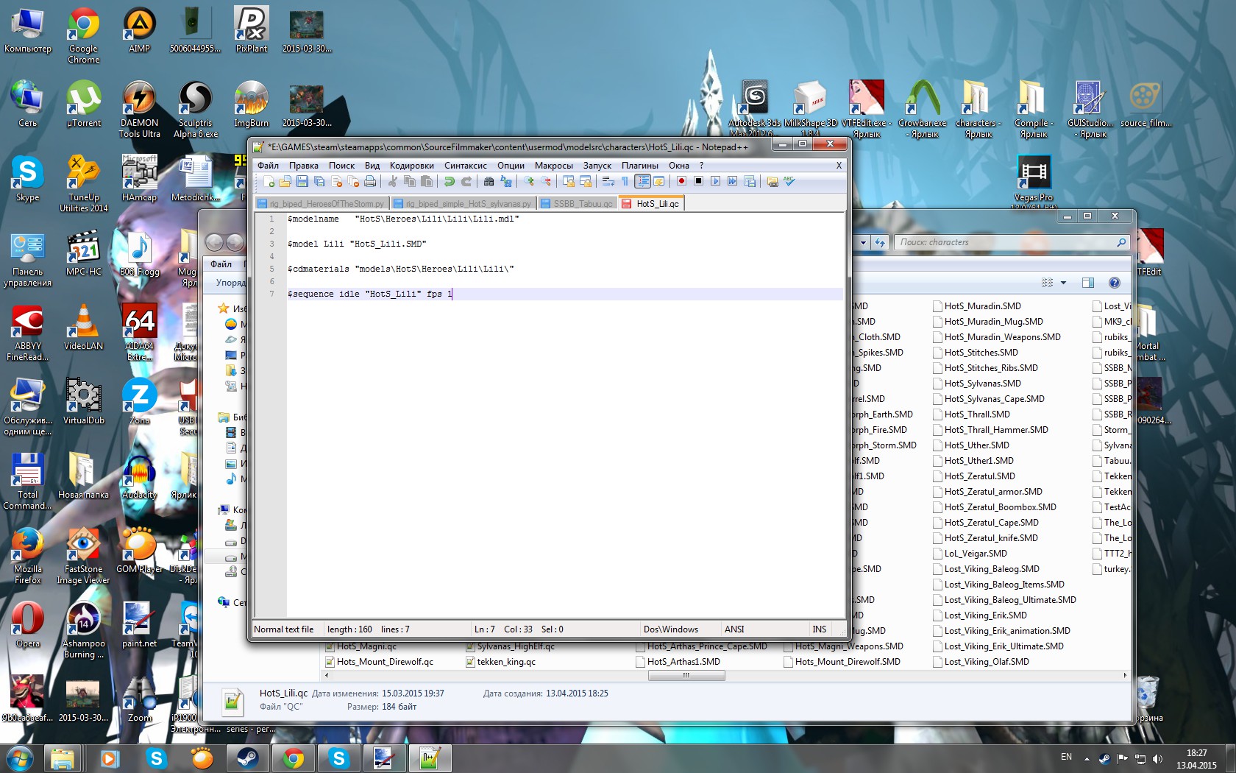1236x773 pixels.
Task: Toggle user-defined language dialog icon
Action: [659, 181]
